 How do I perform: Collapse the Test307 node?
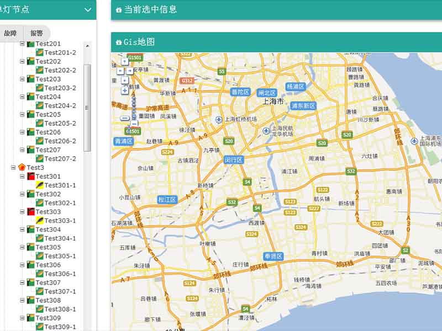click(22, 282)
